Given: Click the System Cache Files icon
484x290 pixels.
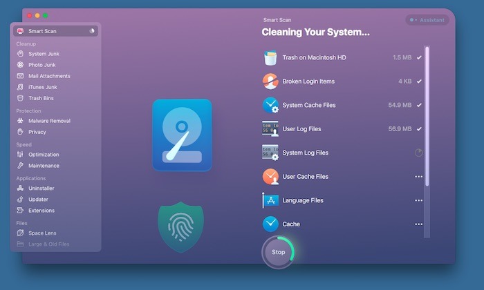Looking at the screenshot, I should point(270,105).
